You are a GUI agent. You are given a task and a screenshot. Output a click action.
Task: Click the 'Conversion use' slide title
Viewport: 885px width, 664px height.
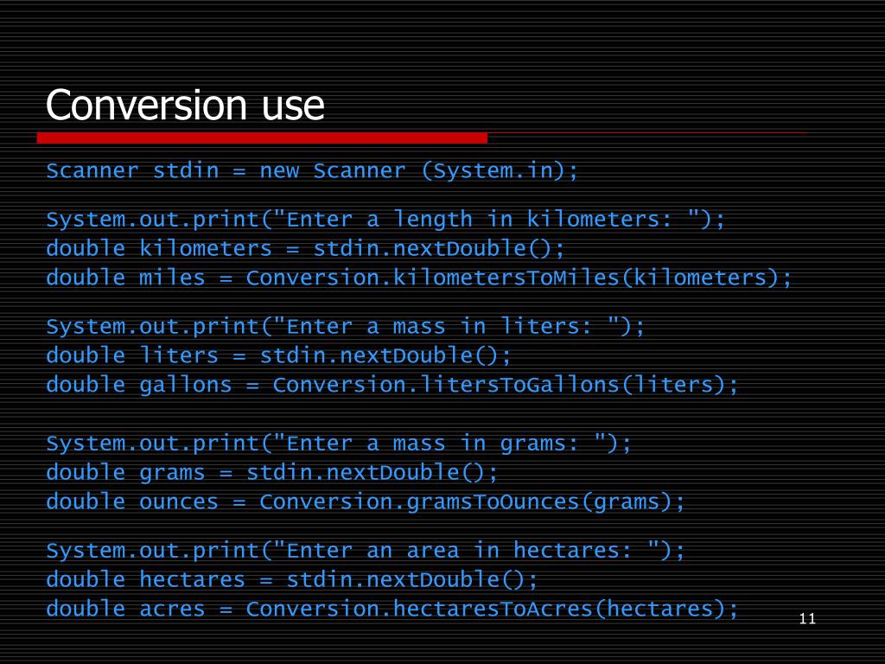point(185,105)
